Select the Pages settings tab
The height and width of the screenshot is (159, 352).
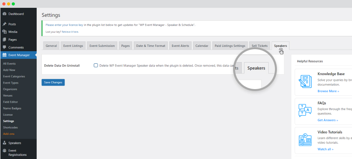click(126, 46)
